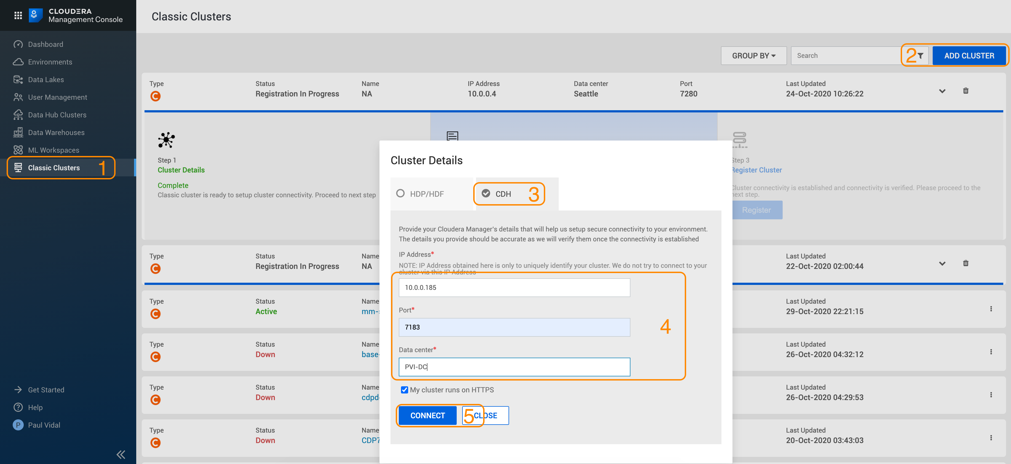This screenshot has width=1011, height=464.
Task: Open User Management
Action: (57, 97)
